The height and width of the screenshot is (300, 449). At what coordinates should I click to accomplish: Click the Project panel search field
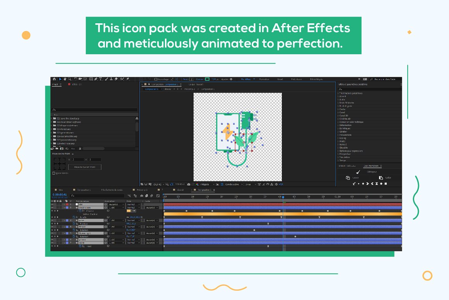pyautogui.click(x=94, y=110)
